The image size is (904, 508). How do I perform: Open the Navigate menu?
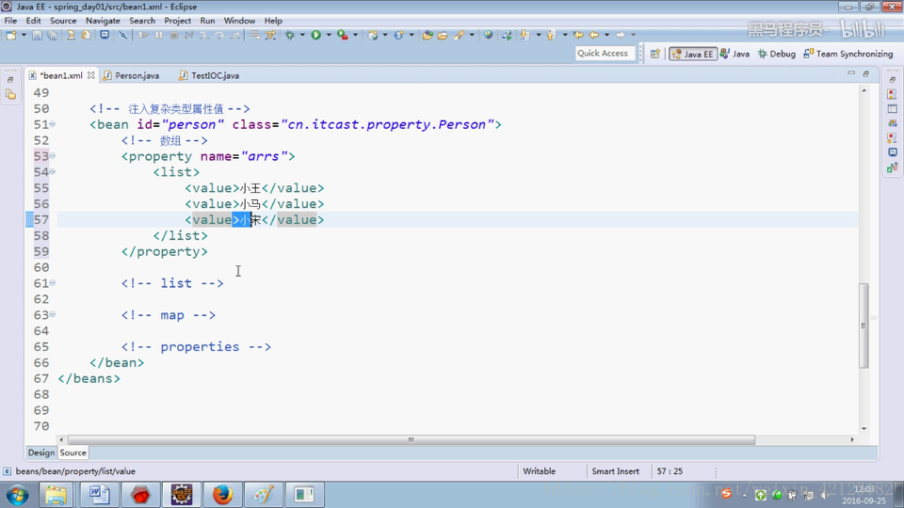tap(103, 21)
